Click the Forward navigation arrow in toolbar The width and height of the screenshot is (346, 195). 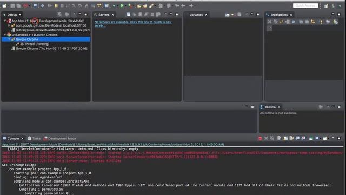(191, 6)
